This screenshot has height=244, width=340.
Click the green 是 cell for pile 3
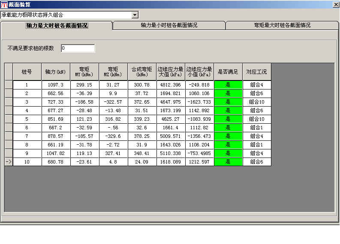(228, 102)
